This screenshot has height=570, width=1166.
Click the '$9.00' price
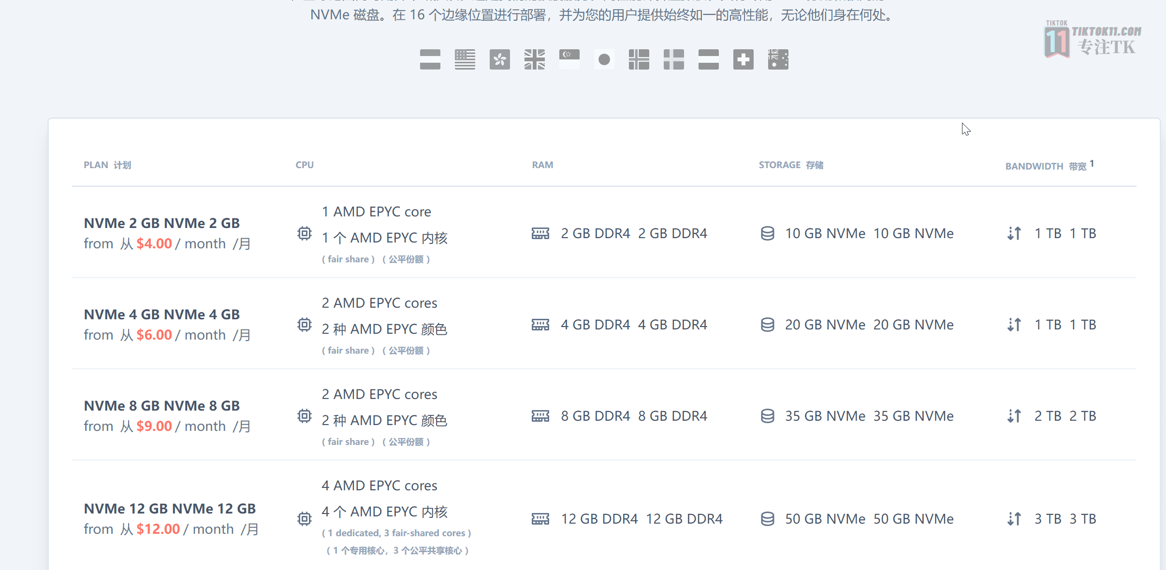154,426
